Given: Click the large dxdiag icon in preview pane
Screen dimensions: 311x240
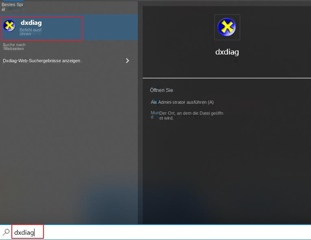Looking at the screenshot, I should 227,27.
